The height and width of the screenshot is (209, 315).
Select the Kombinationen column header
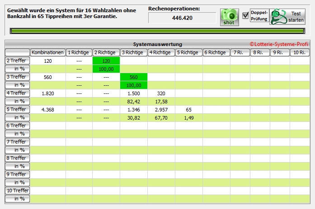pyautogui.click(x=48, y=52)
